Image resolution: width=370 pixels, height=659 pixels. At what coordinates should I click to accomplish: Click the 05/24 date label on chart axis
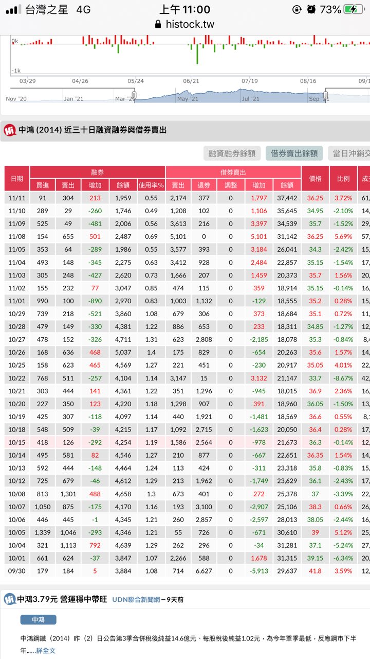tap(135, 81)
